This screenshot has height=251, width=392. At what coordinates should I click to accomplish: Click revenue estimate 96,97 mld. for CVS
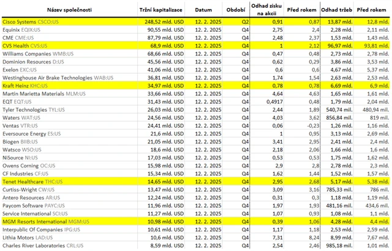coord(340,46)
